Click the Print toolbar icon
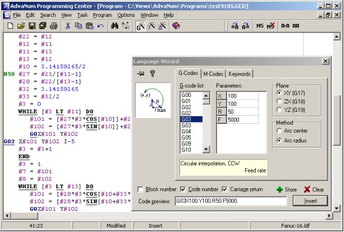The width and height of the screenshot is (344, 232). [54, 26]
